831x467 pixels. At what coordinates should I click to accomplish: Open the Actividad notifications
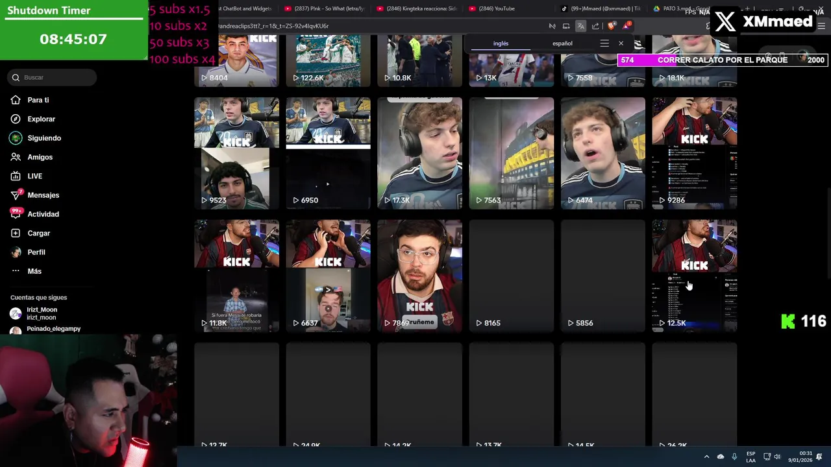(x=43, y=214)
